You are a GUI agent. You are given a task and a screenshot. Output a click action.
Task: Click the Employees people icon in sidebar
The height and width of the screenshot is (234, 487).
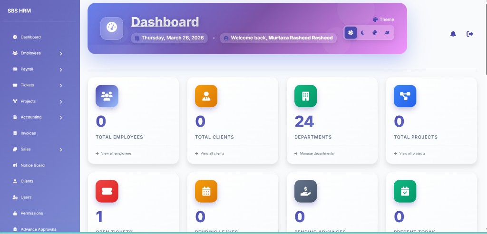[x=15, y=53]
